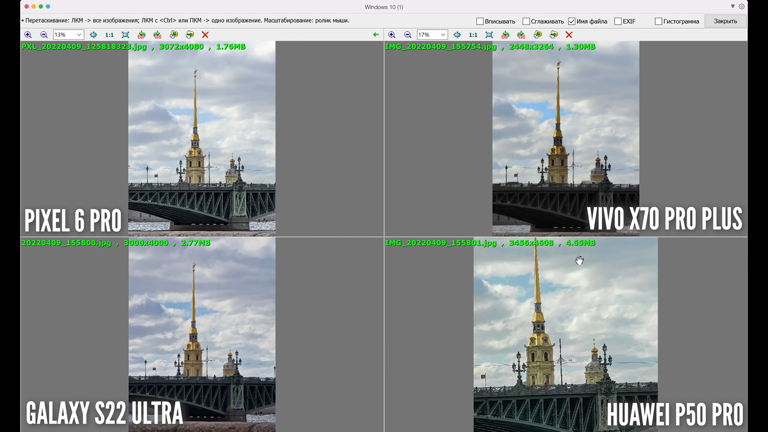
Task: Click the crosshair icon beside the 17% box
Action: point(457,35)
